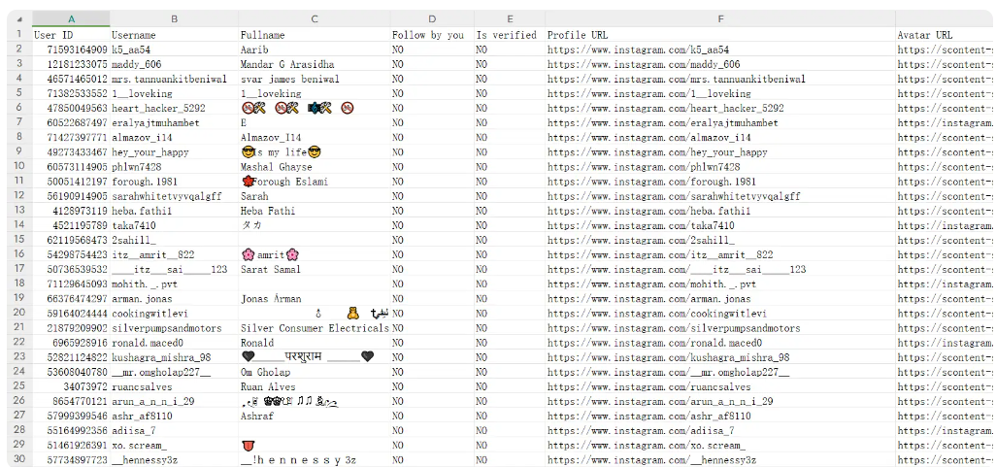The height and width of the screenshot is (467, 996).
Task: Select username cell 'k5_aa54'
Action: (174, 50)
